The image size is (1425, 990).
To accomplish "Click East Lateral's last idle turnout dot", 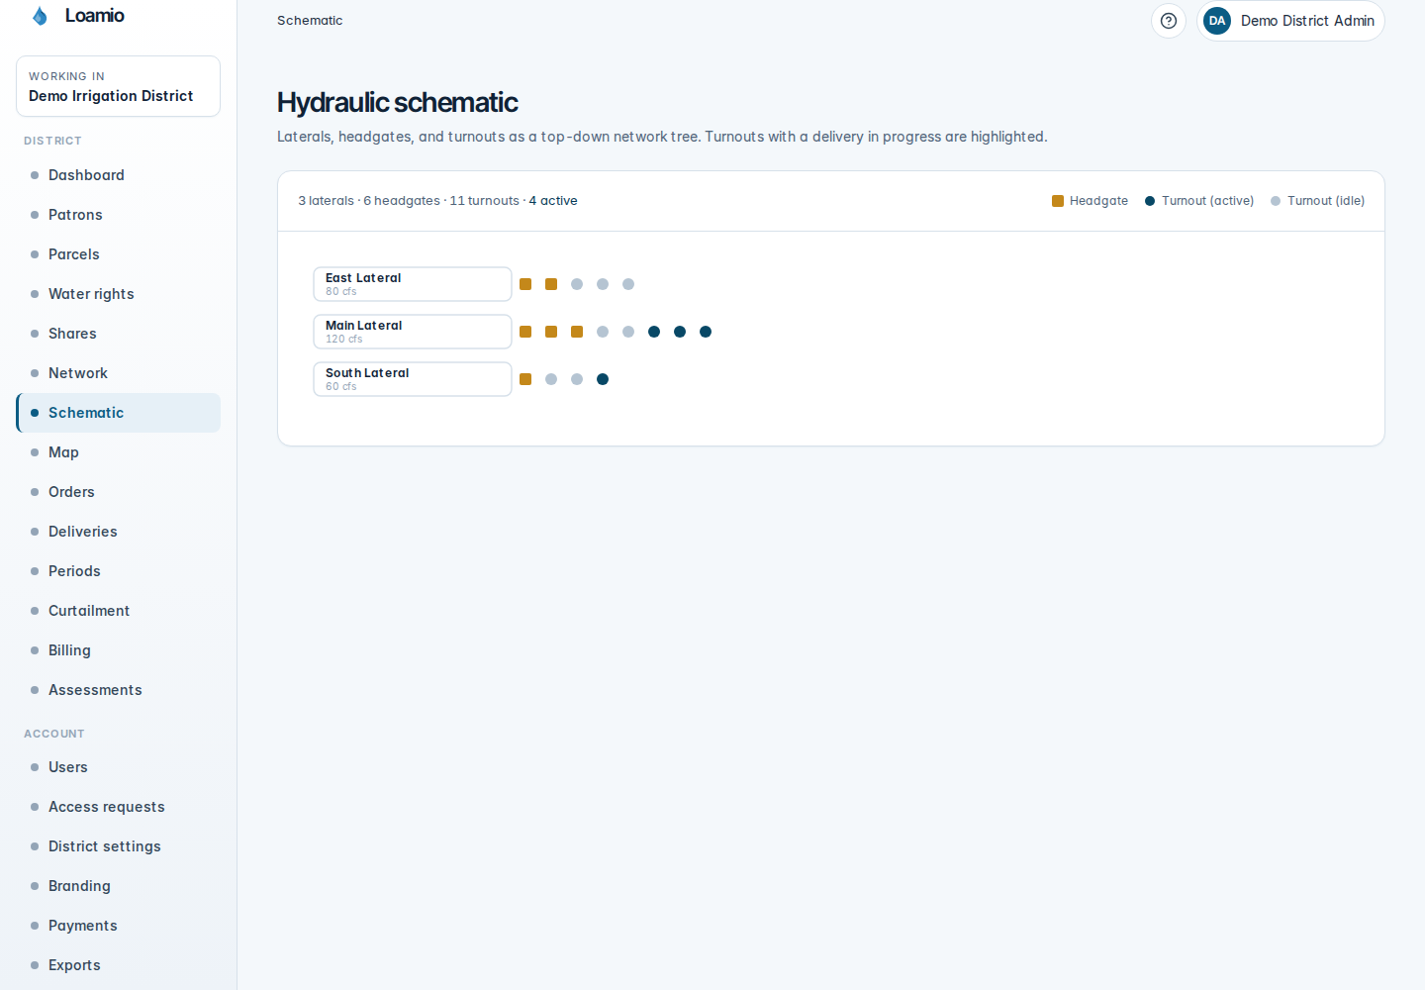I will [628, 284].
